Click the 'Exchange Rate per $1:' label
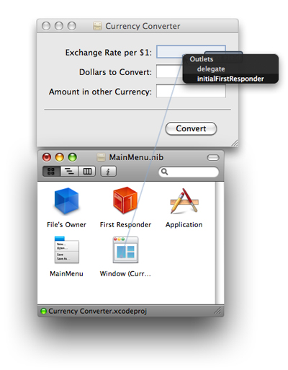Viewport: 288px width, 370px height. (x=109, y=53)
